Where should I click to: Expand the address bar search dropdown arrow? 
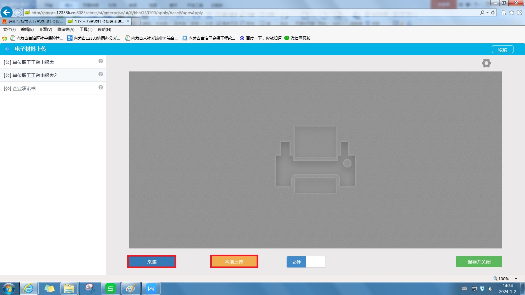coord(487,12)
